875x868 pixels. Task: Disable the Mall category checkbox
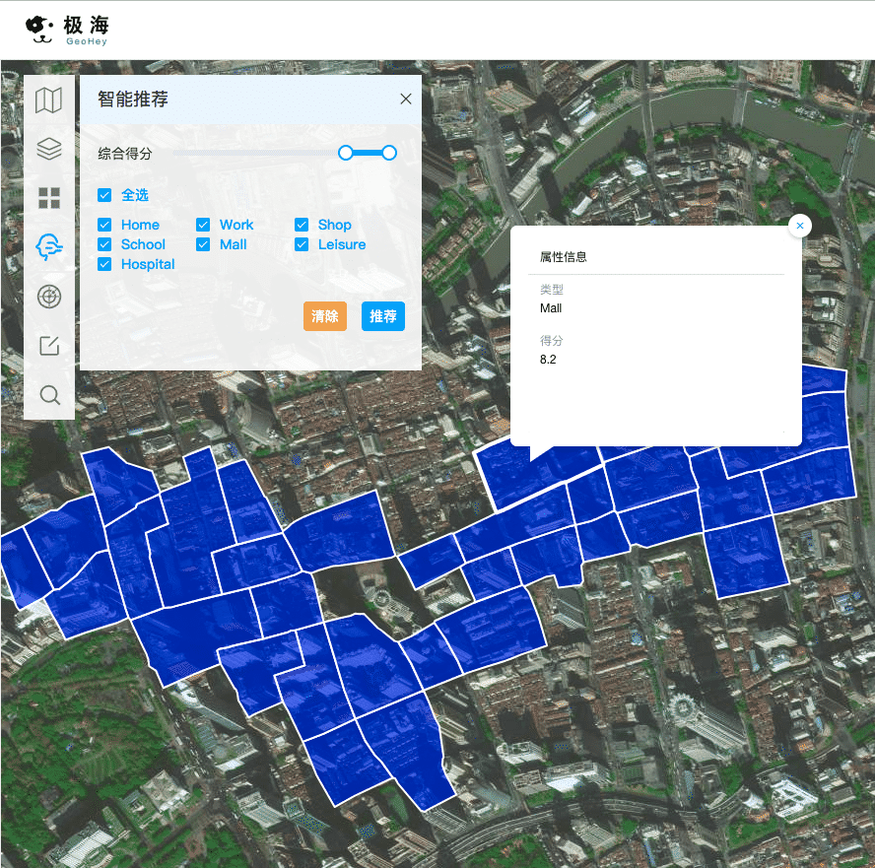coord(203,244)
